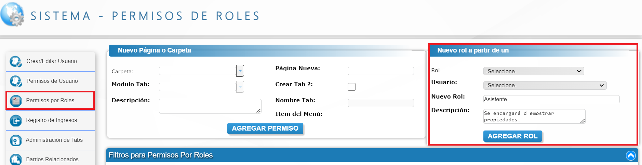Click the Registro de Ingresos arrow icon
The width and height of the screenshot is (642, 165).
[x=16, y=120]
